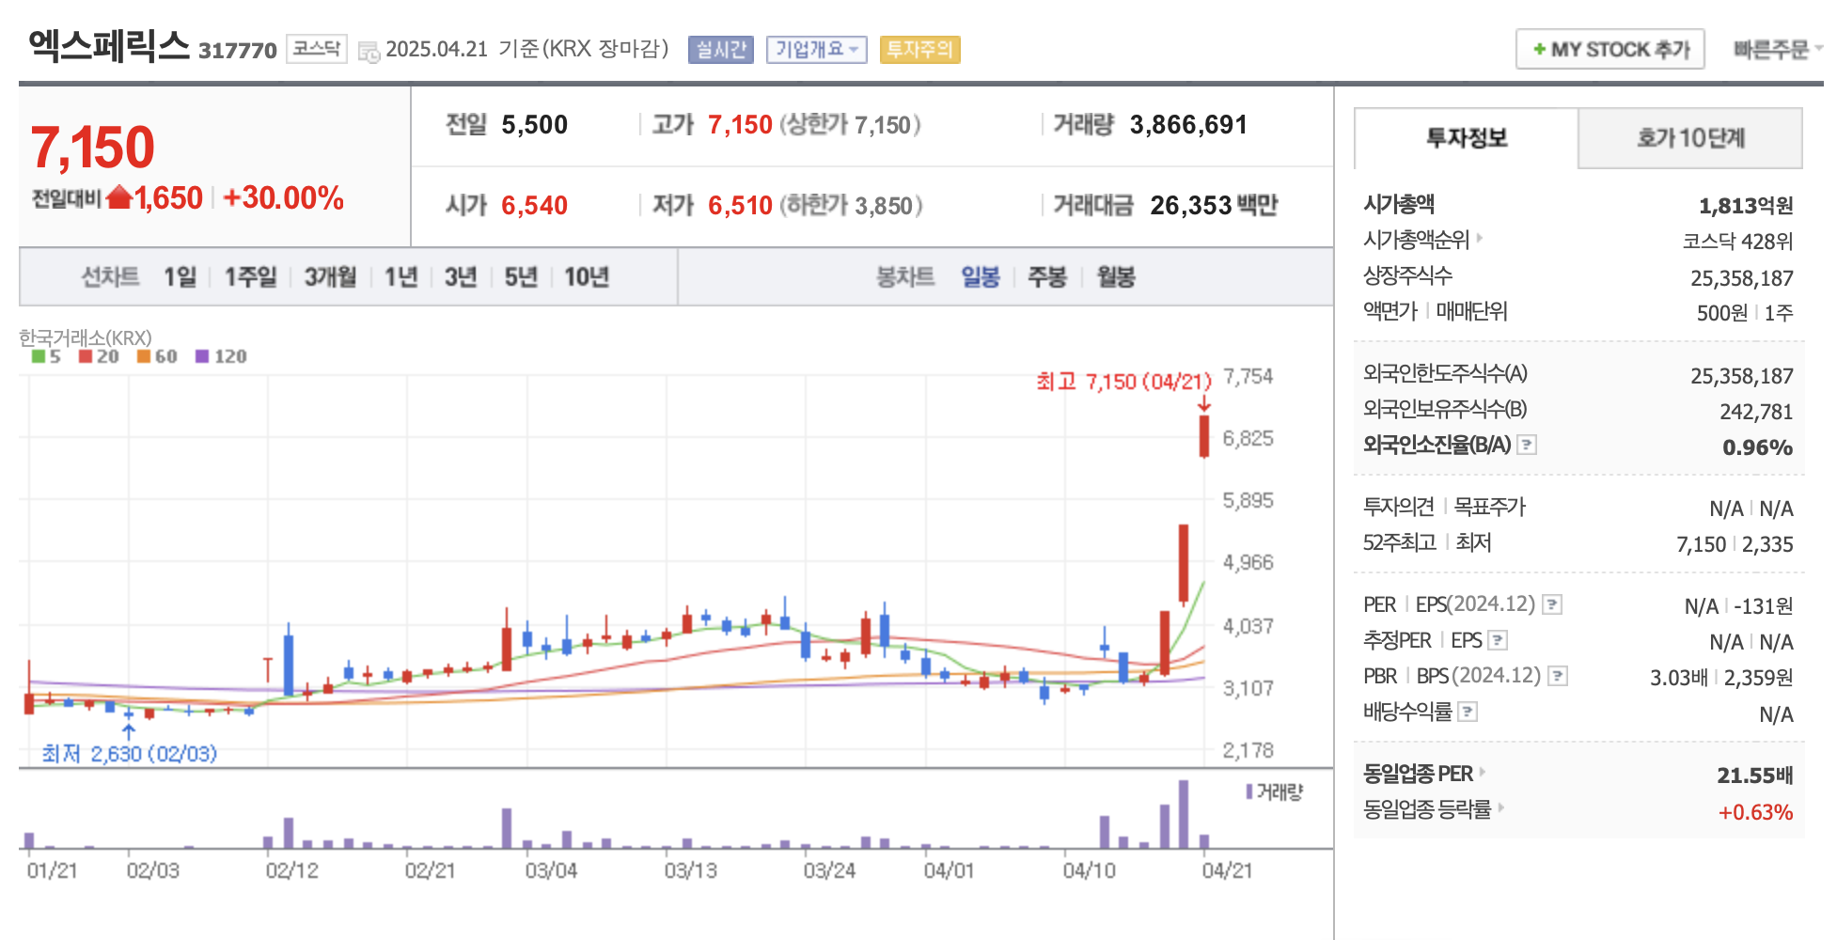Select the 10년 line chart period
Screen dimensions: 1837x940
587,277
